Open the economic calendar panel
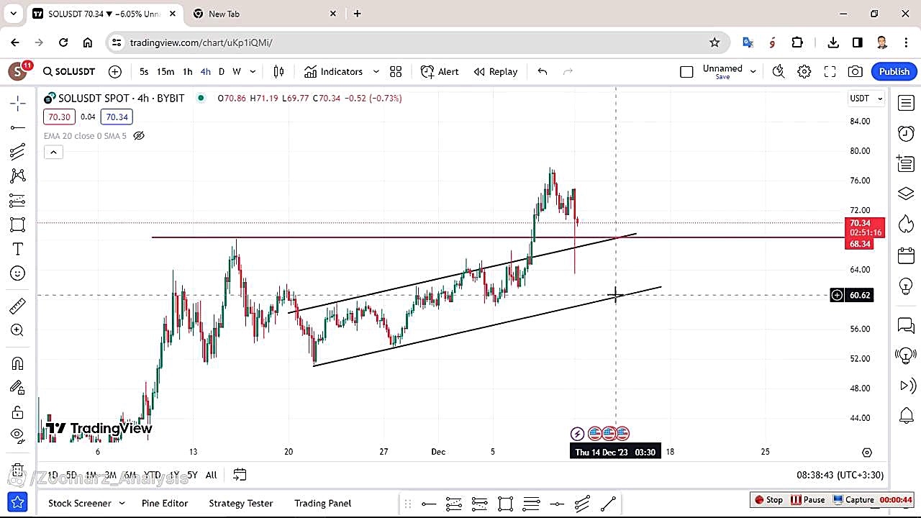921x518 pixels. click(906, 255)
